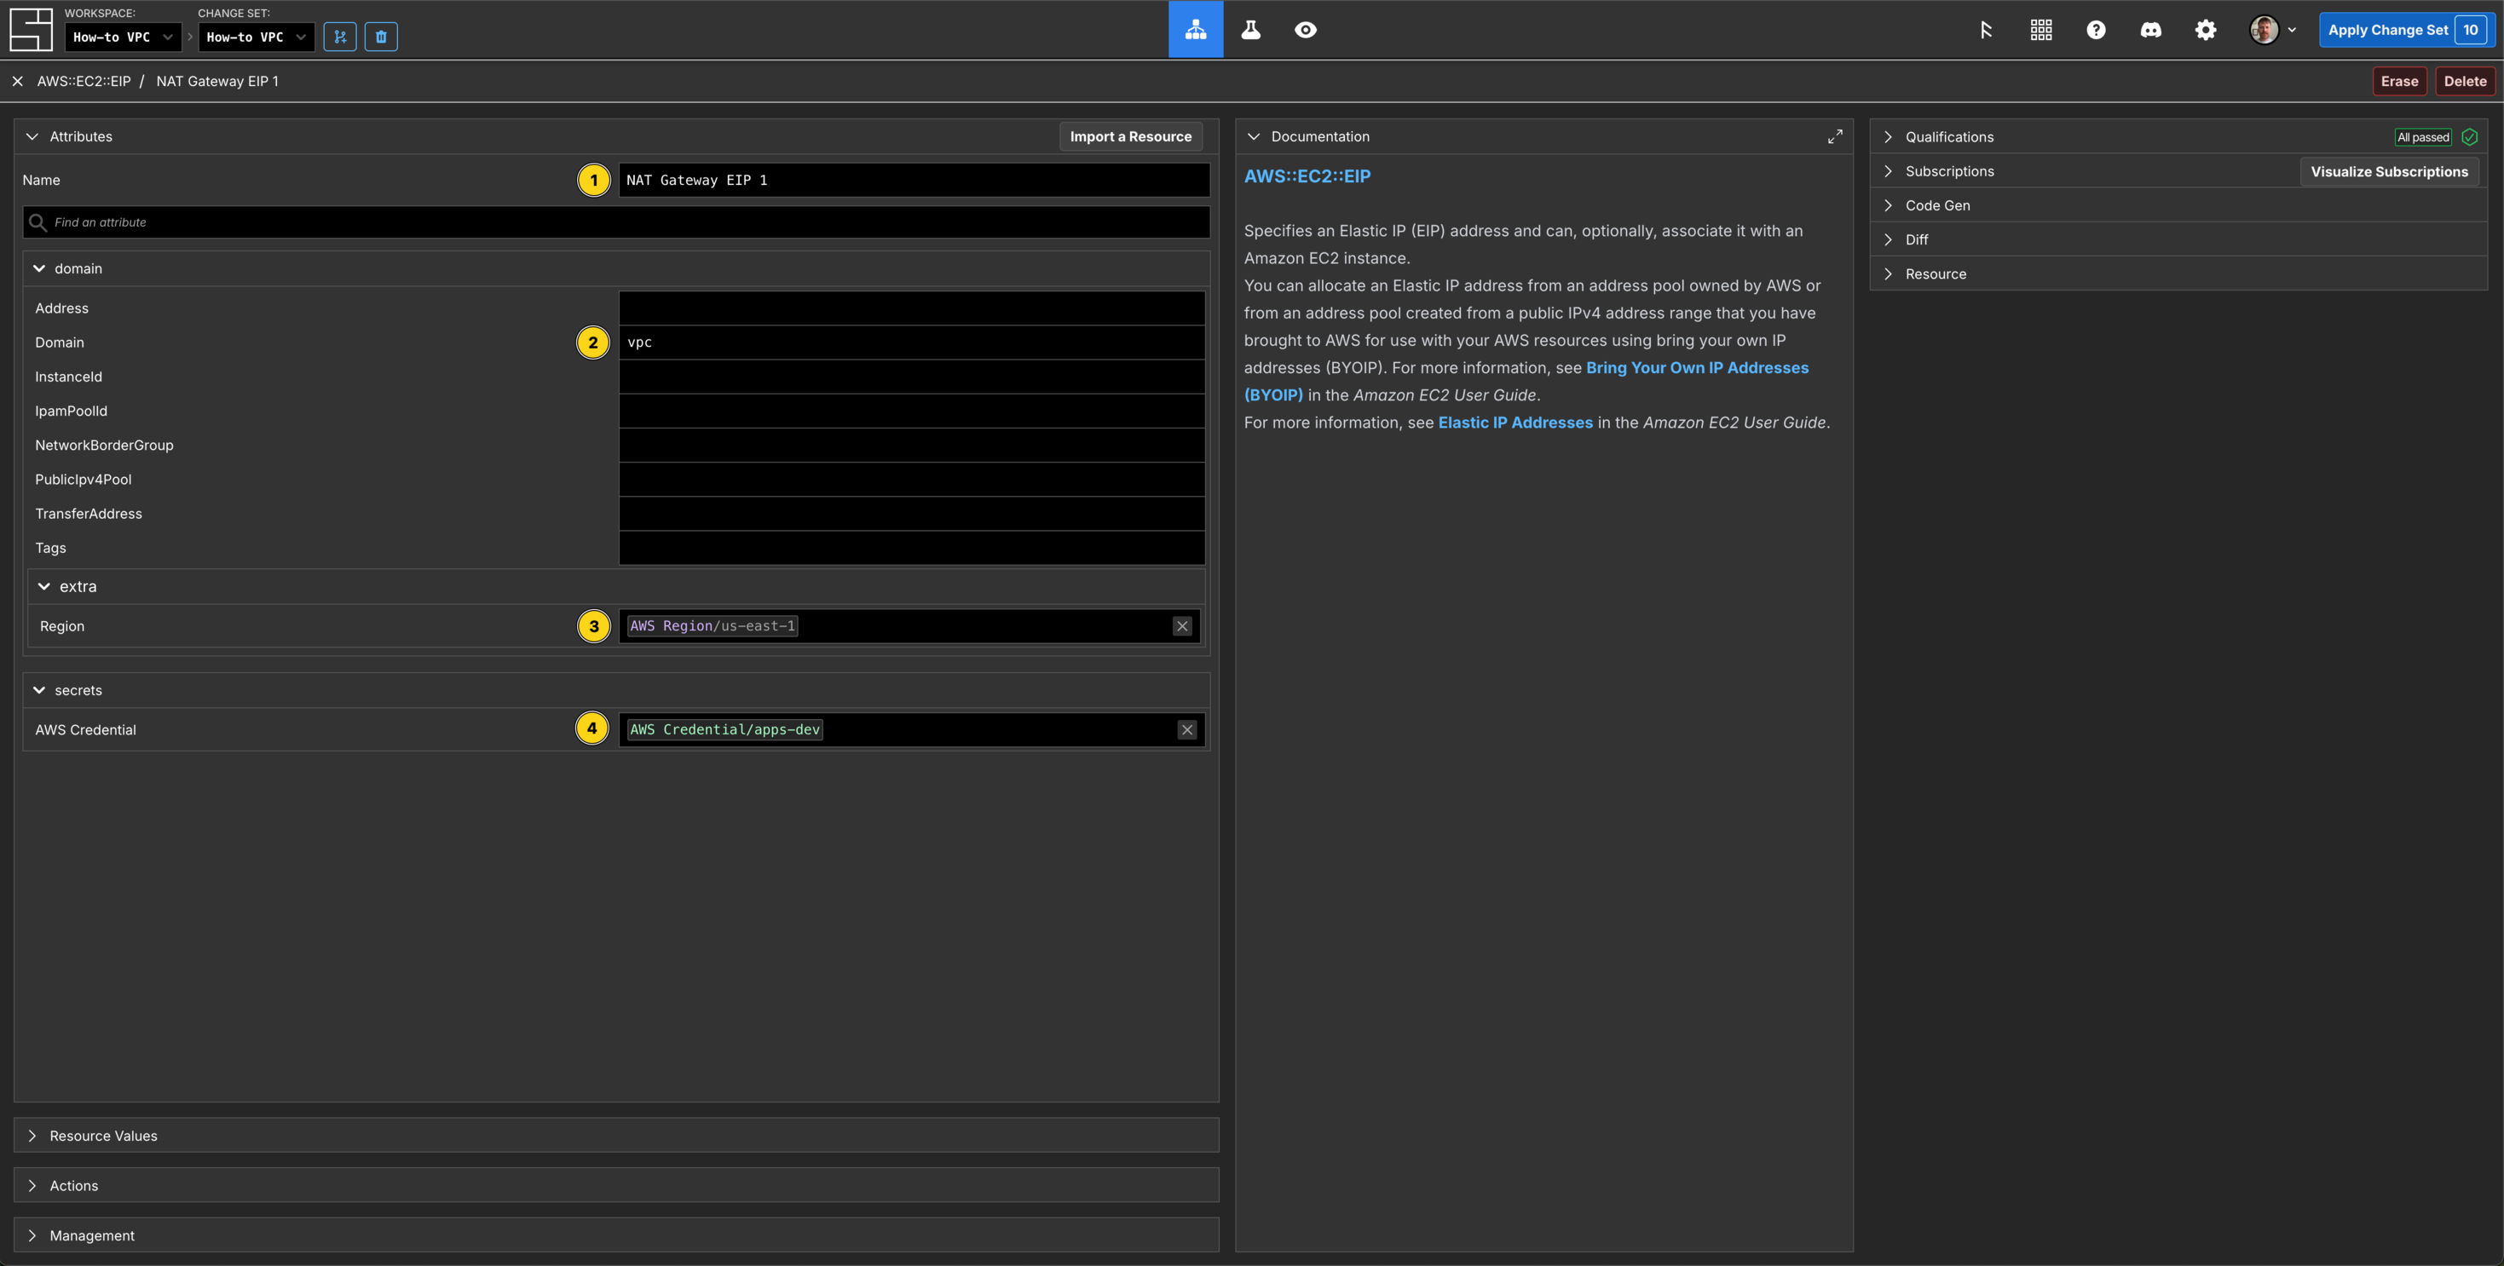The height and width of the screenshot is (1266, 2504).
Task: Expand the Resource section
Action: click(x=1888, y=274)
